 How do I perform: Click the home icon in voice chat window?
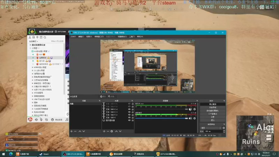tap(32, 32)
